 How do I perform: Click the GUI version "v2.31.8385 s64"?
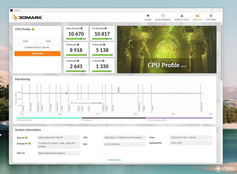click(x=124, y=144)
